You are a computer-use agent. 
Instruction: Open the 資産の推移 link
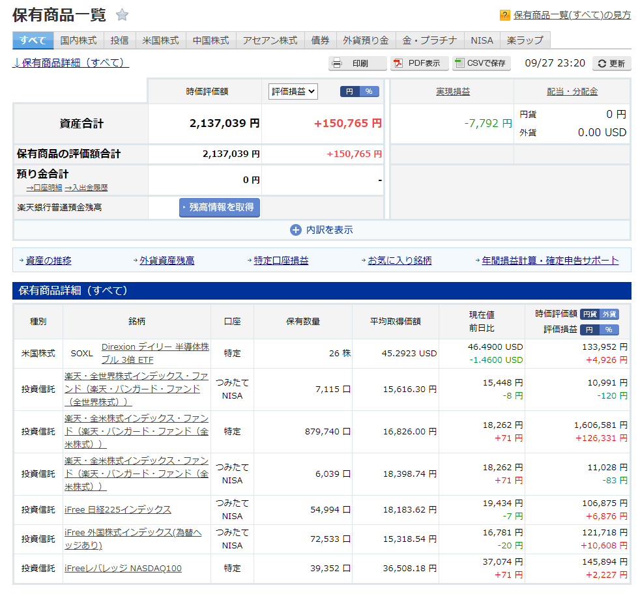[48, 261]
